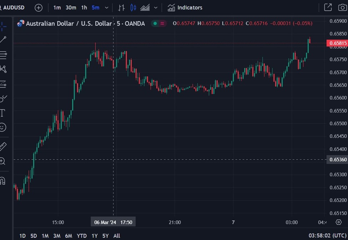Select the ruler measure tool

click(x=3, y=146)
